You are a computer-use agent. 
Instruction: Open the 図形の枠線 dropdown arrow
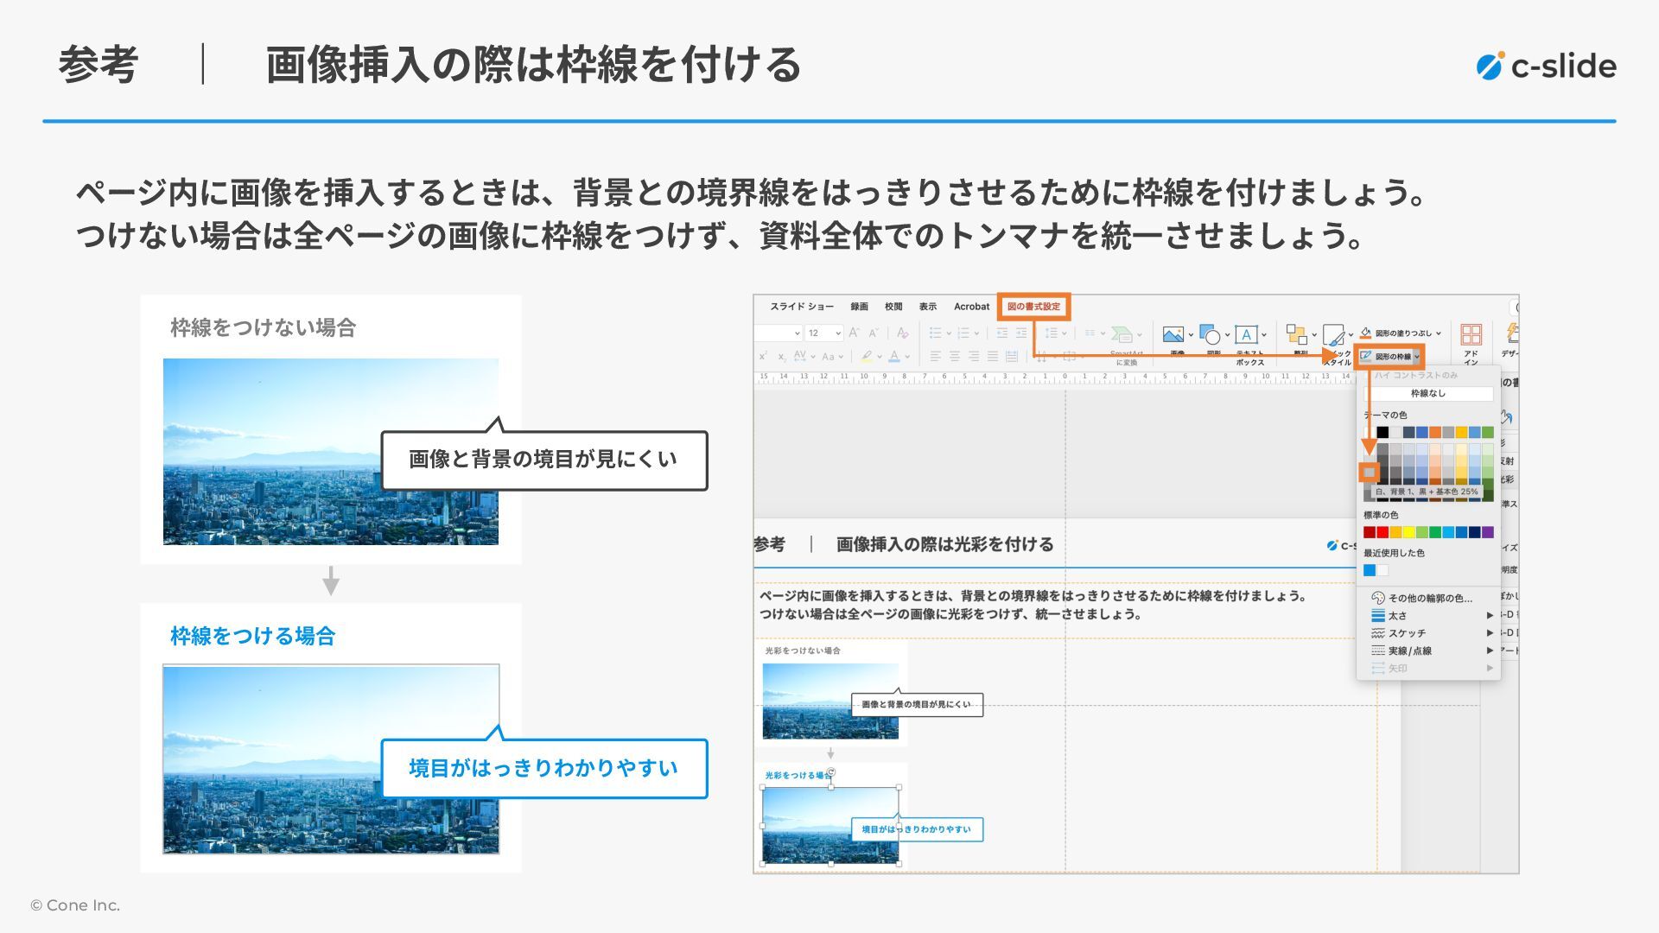click(x=1417, y=357)
